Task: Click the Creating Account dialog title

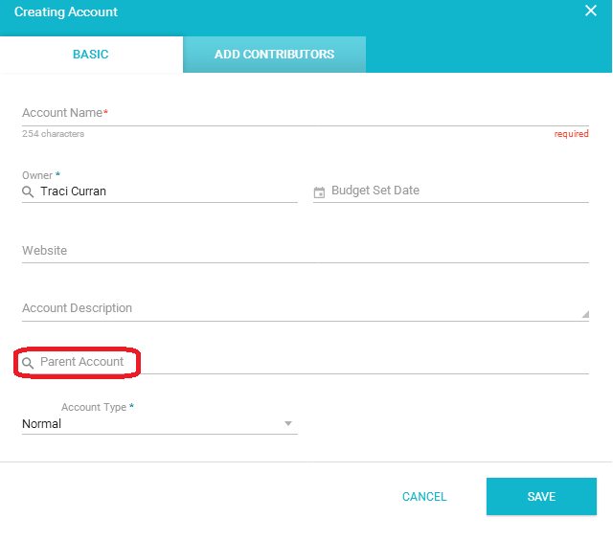Action: pyautogui.click(x=66, y=12)
